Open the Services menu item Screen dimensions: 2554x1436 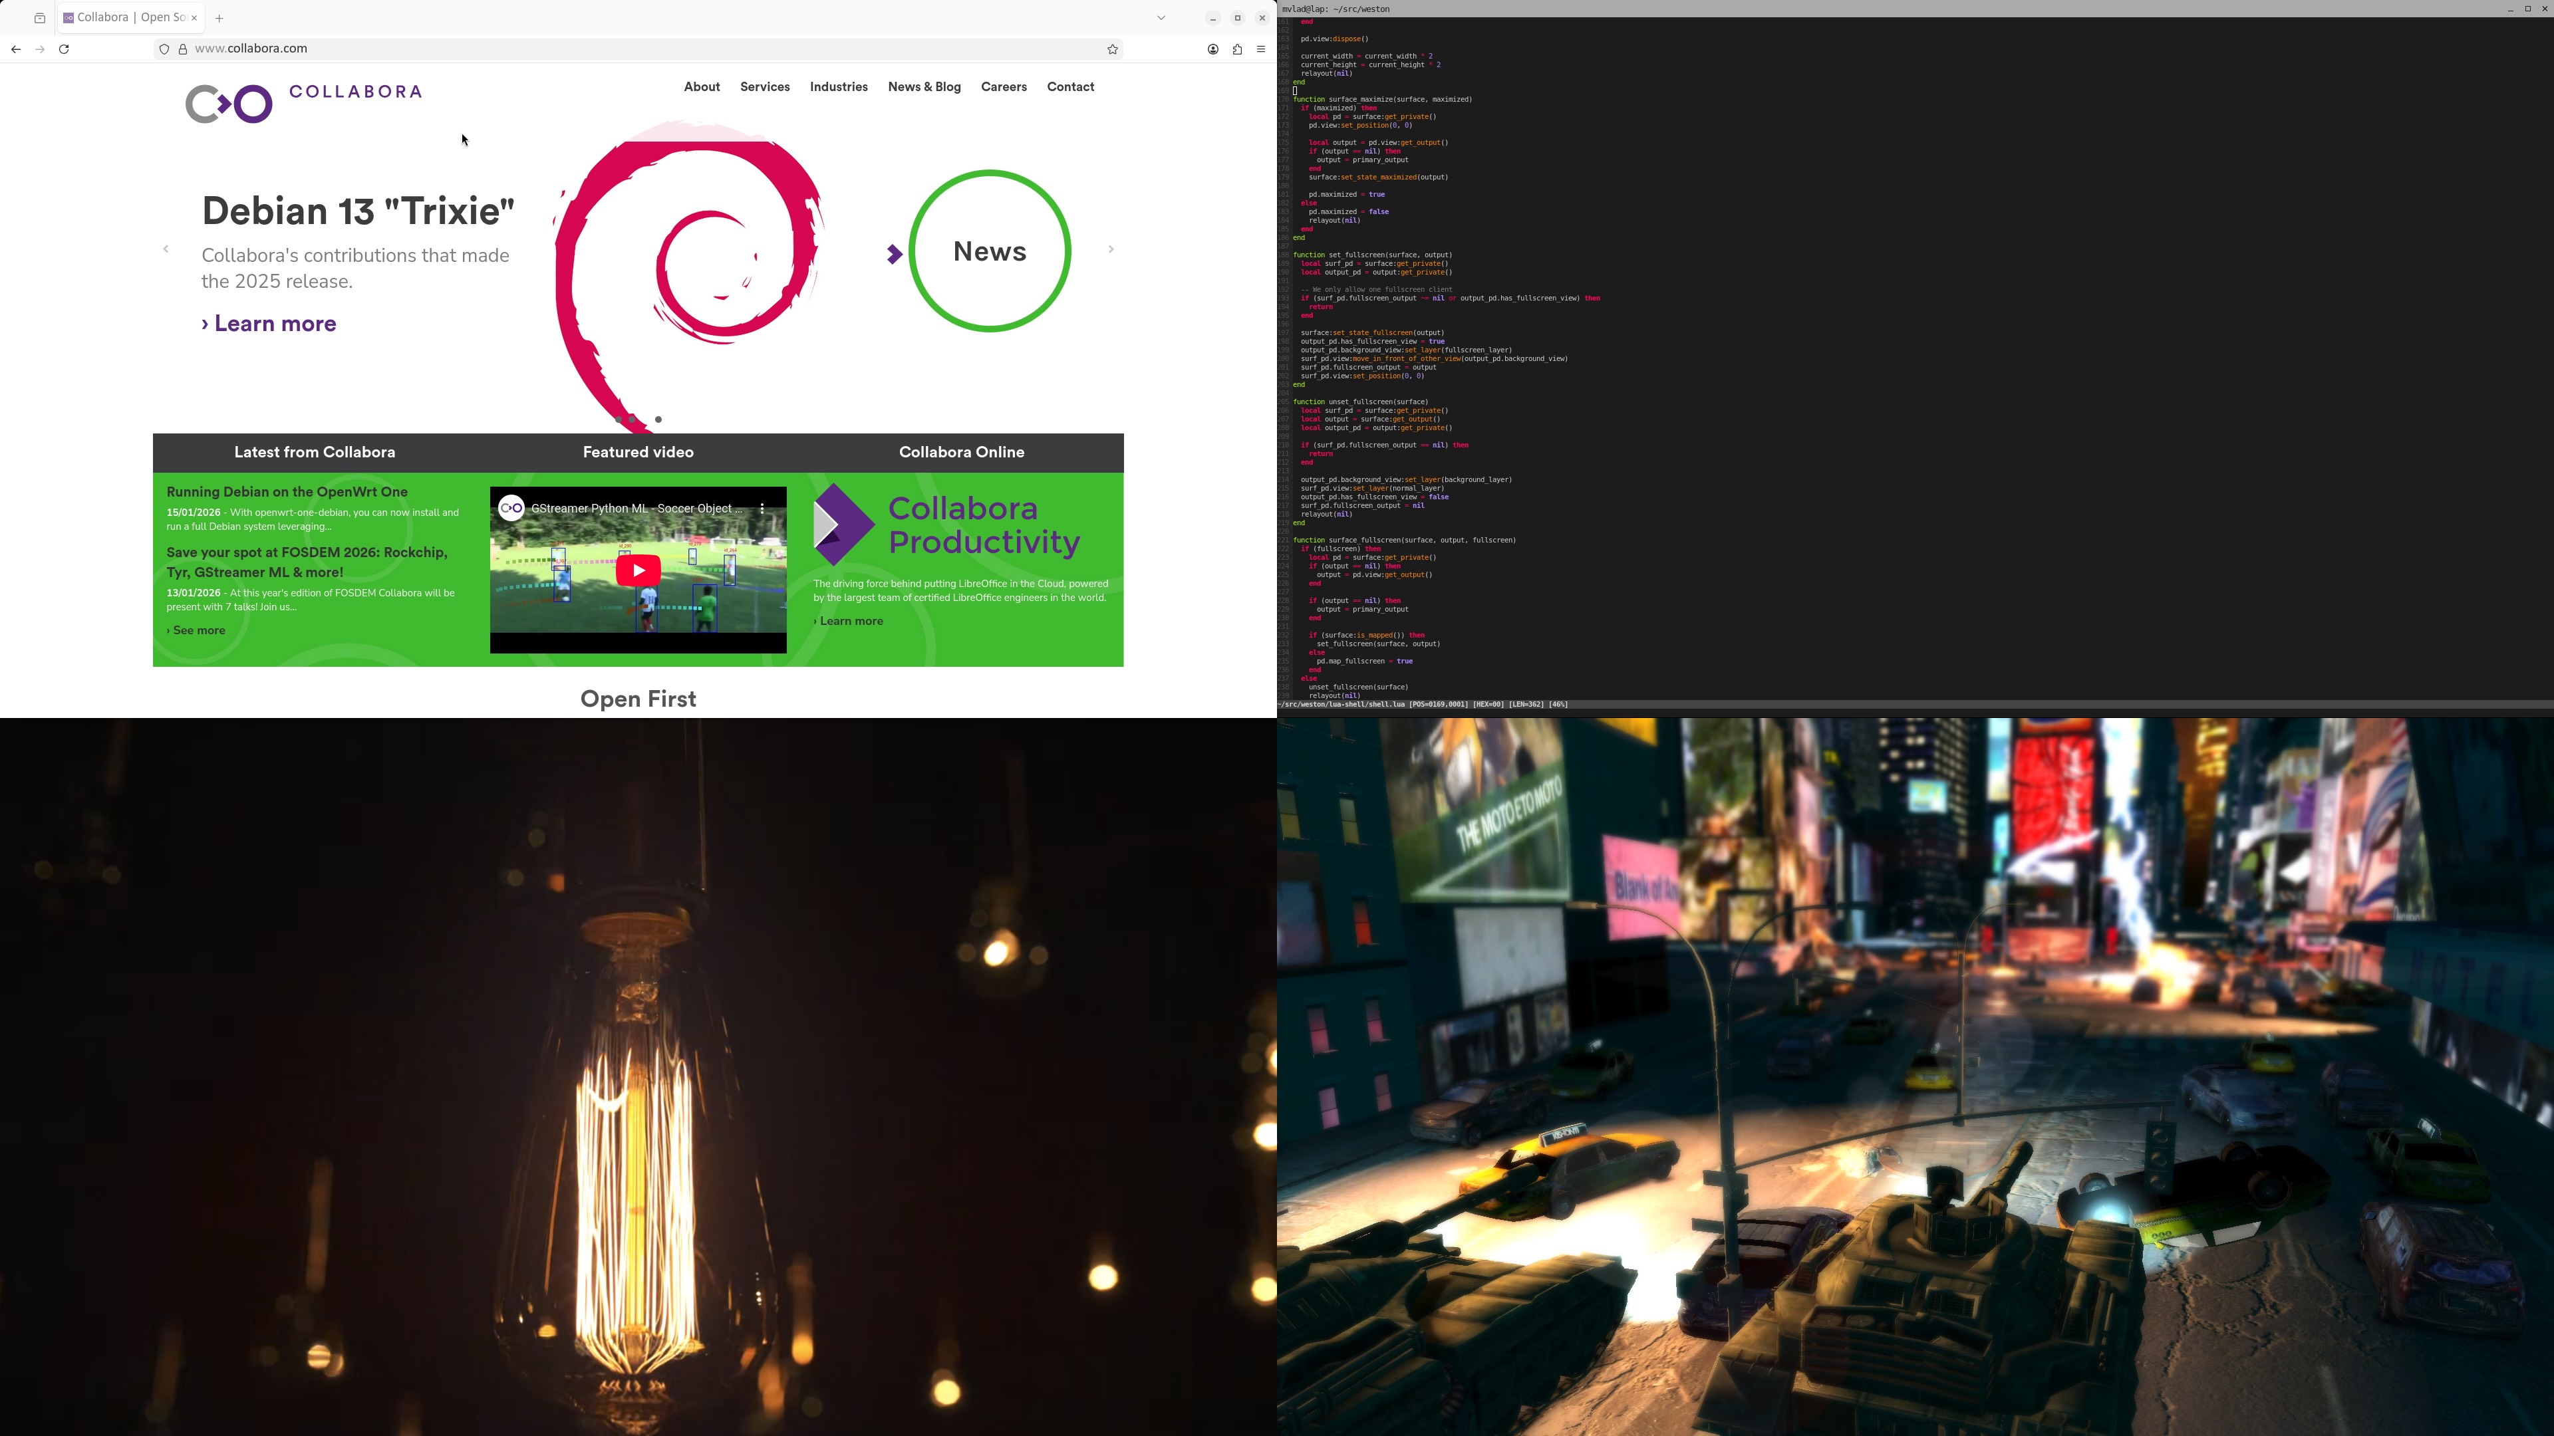[x=764, y=87]
